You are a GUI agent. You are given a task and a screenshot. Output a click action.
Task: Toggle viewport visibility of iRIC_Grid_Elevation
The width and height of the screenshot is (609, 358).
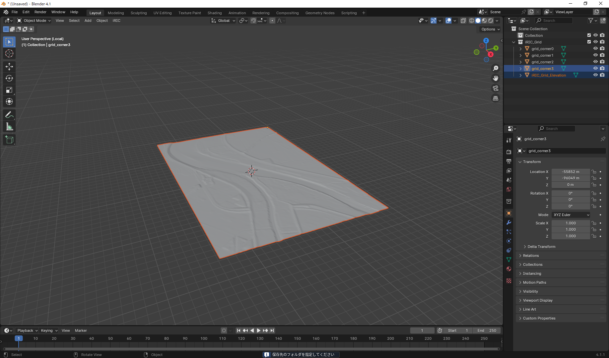click(595, 75)
